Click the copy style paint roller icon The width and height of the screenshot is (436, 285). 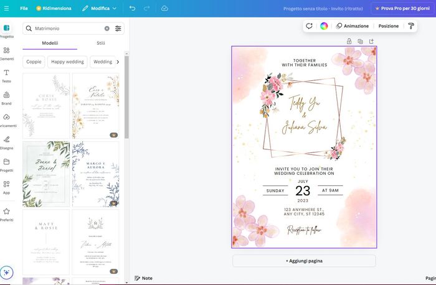pyautogui.click(x=410, y=26)
